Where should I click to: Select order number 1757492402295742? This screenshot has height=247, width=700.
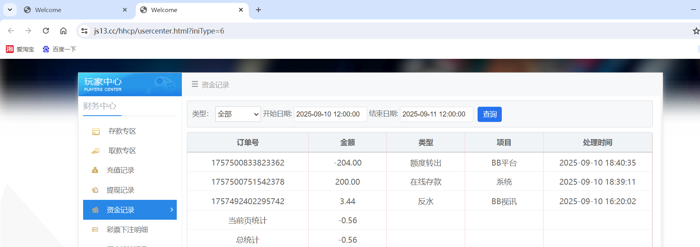[248, 201]
